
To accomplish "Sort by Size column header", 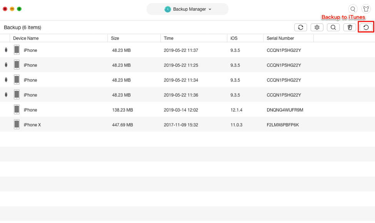I will [x=134, y=38].
